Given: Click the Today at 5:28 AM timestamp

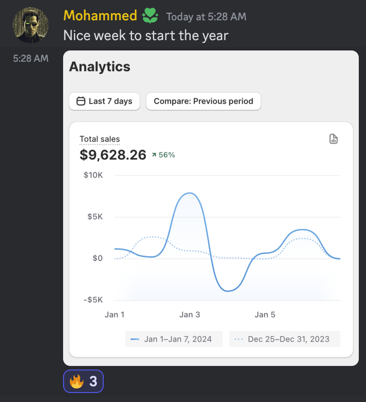Looking at the screenshot, I should tap(206, 17).
